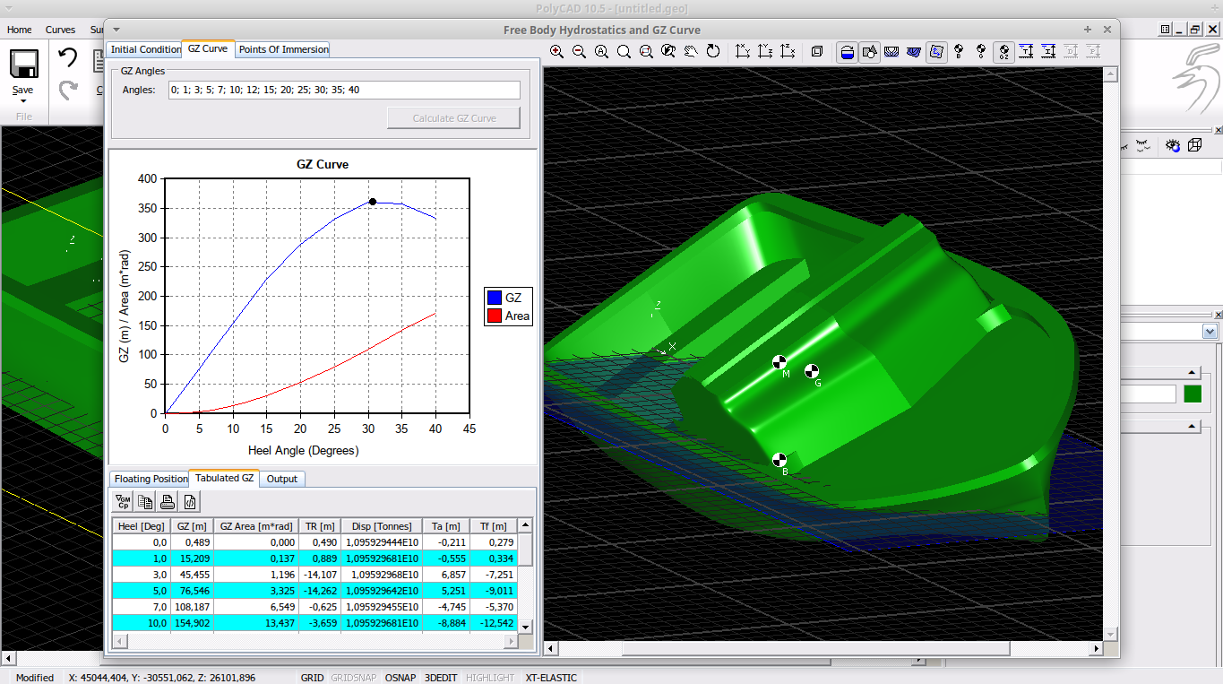Toggle 3DEDIT in the status bar
The image size is (1223, 684).
[x=441, y=678]
